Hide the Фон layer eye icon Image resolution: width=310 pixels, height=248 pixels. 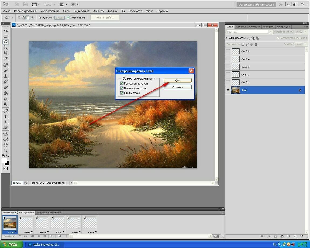(x=228, y=90)
